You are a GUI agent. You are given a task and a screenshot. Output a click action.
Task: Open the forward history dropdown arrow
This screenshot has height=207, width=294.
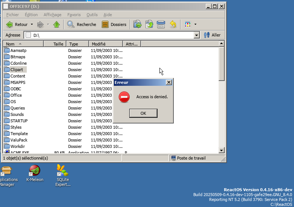click(x=48, y=24)
